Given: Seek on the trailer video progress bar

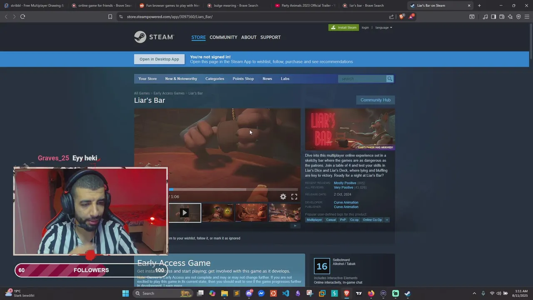Looking at the screenshot, I should 234,190.
